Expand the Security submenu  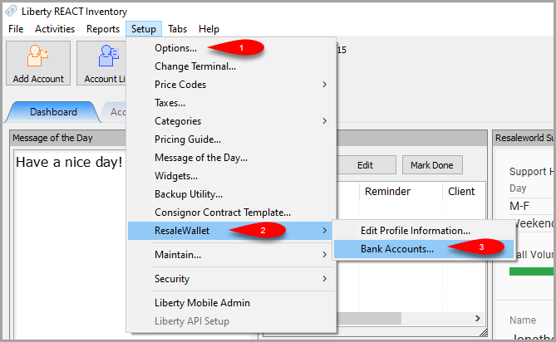pos(231,279)
